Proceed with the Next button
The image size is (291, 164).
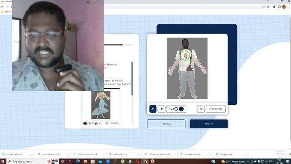[x=209, y=124]
